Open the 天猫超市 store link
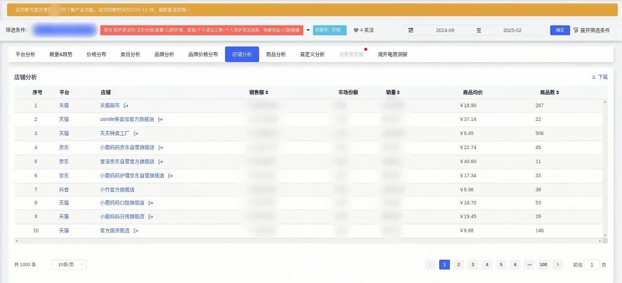The height and width of the screenshot is (283, 622). pos(110,105)
